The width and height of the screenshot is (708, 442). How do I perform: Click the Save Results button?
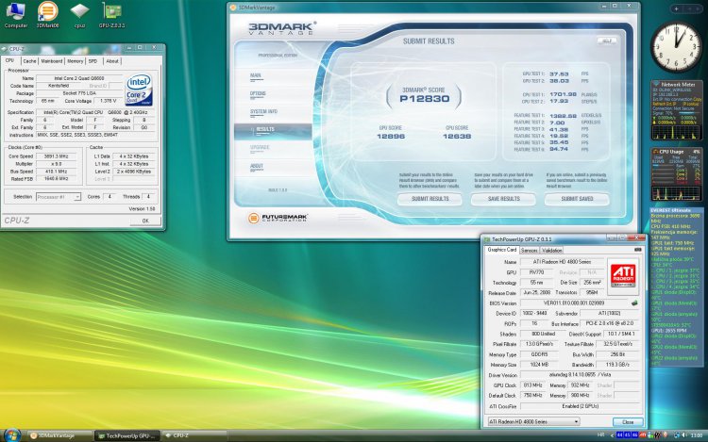pyautogui.click(x=503, y=199)
